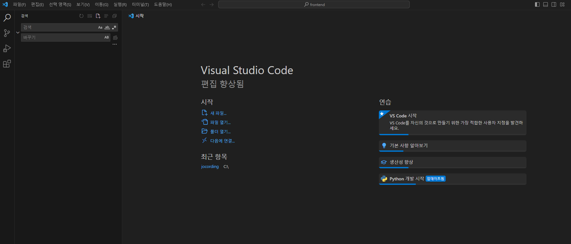Click the VS Code logo in title bar

point(5,4)
